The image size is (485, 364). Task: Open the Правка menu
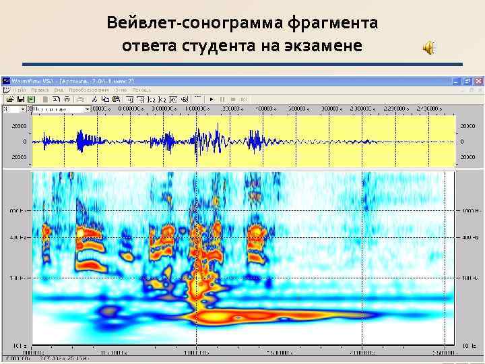40,90
